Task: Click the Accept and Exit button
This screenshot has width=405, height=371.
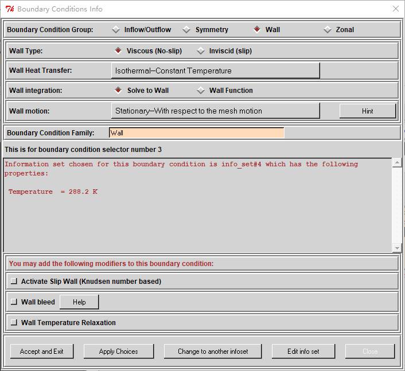Action: (41, 352)
